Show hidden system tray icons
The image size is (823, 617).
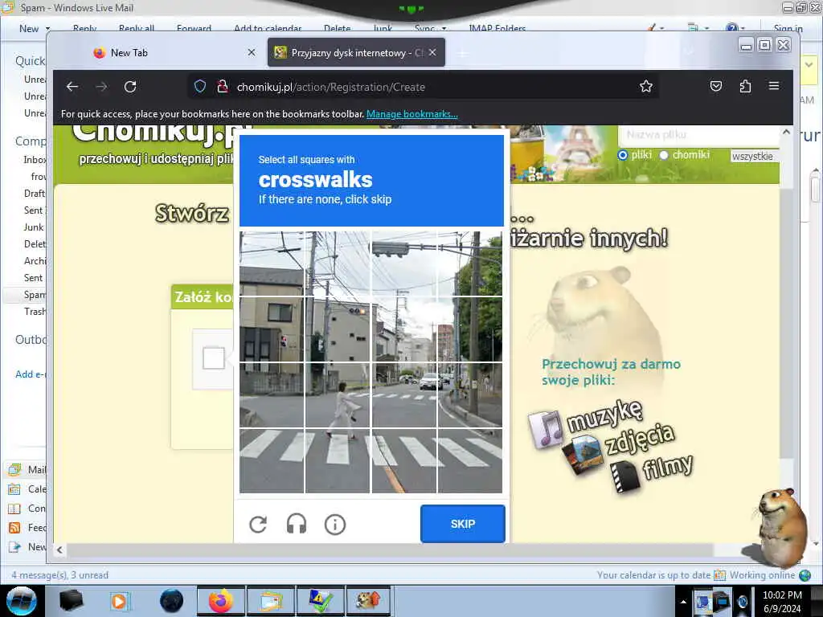(683, 602)
